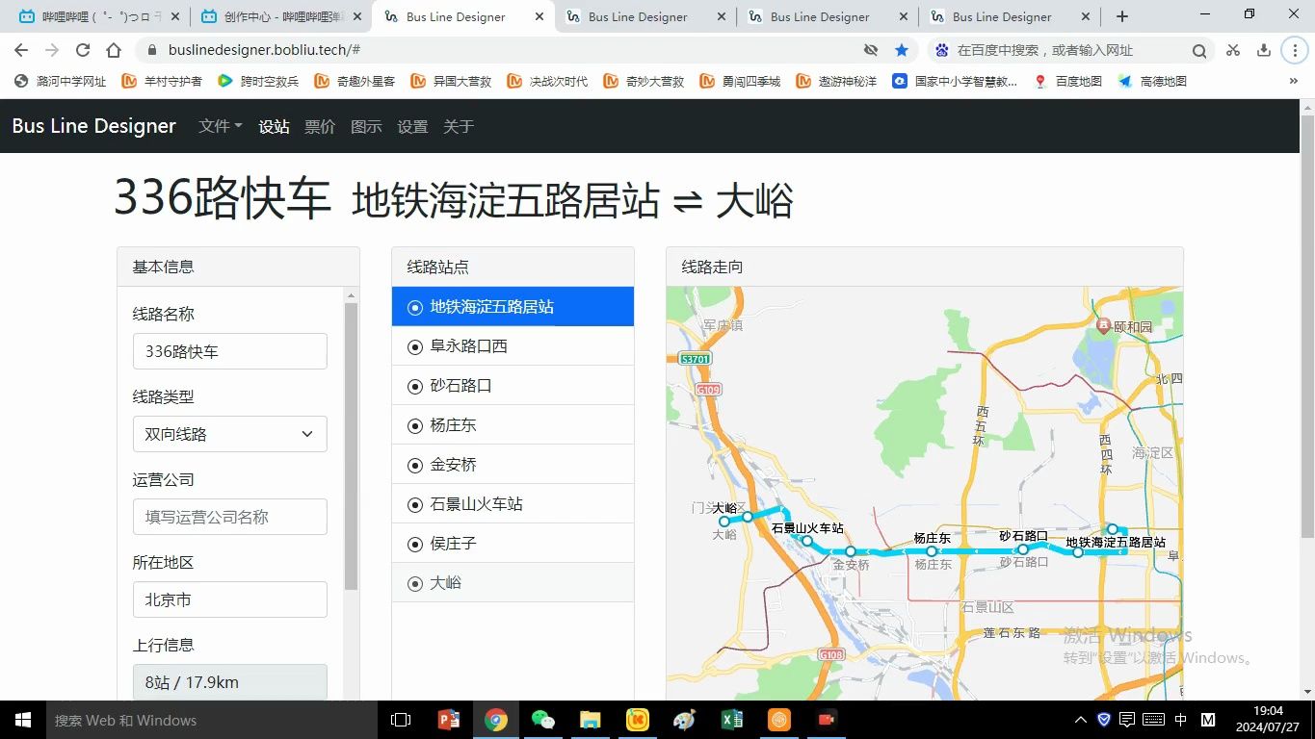Open the 文件 dropdown menu

[x=221, y=126]
